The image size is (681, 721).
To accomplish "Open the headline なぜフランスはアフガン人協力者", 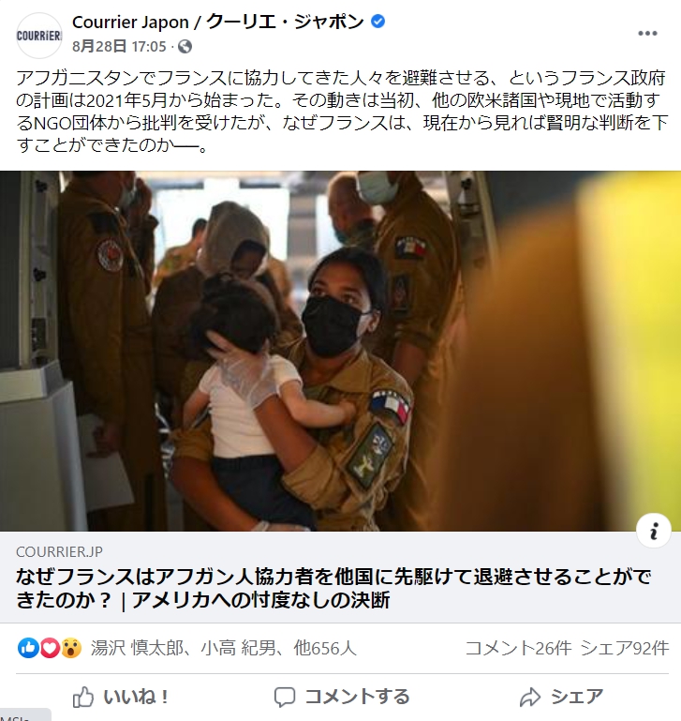I will [x=333, y=588].
